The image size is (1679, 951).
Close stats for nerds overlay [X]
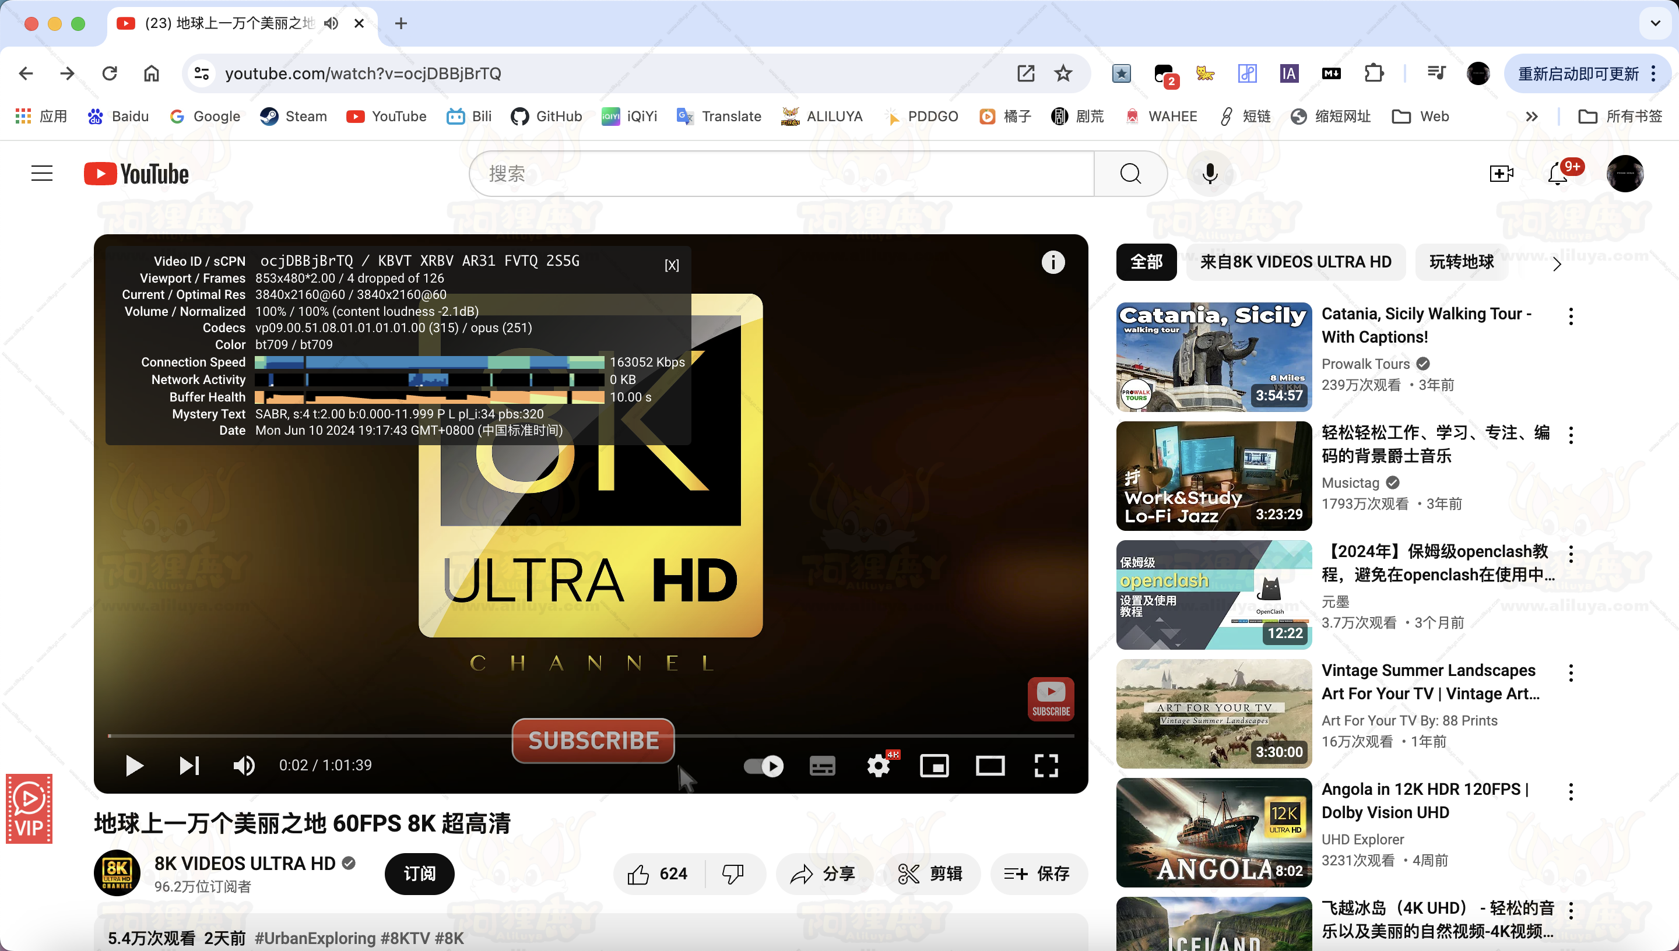click(x=672, y=265)
